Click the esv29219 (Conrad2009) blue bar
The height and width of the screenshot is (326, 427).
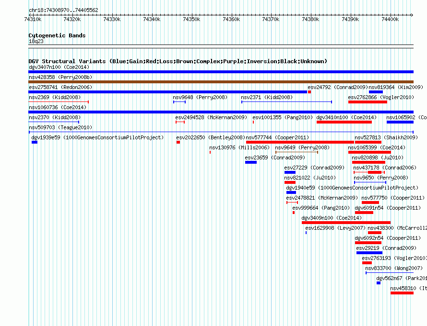point(369,253)
